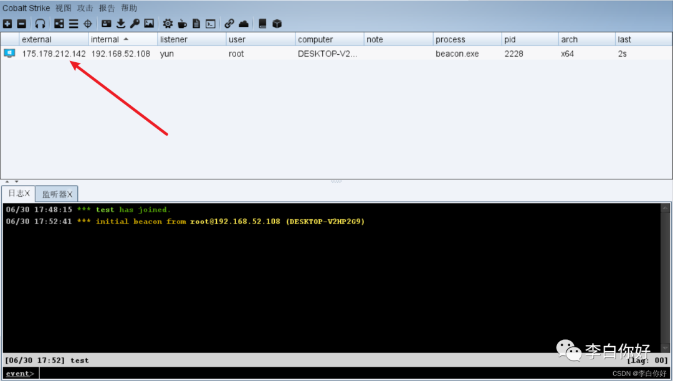Click the Windows monitor icon of the beacon row
The height and width of the screenshot is (381, 673).
(9, 53)
